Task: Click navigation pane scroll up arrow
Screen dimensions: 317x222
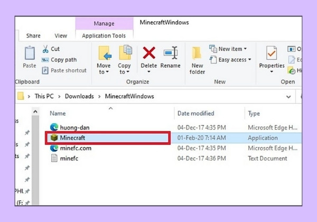Action: pyautogui.click(x=35, y=112)
